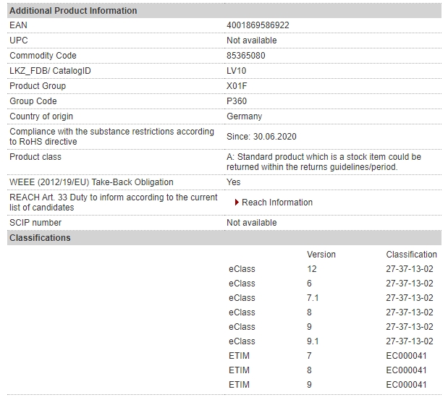448x400 pixels.
Task: Click the Additional Product Information header
Action: click(73, 11)
